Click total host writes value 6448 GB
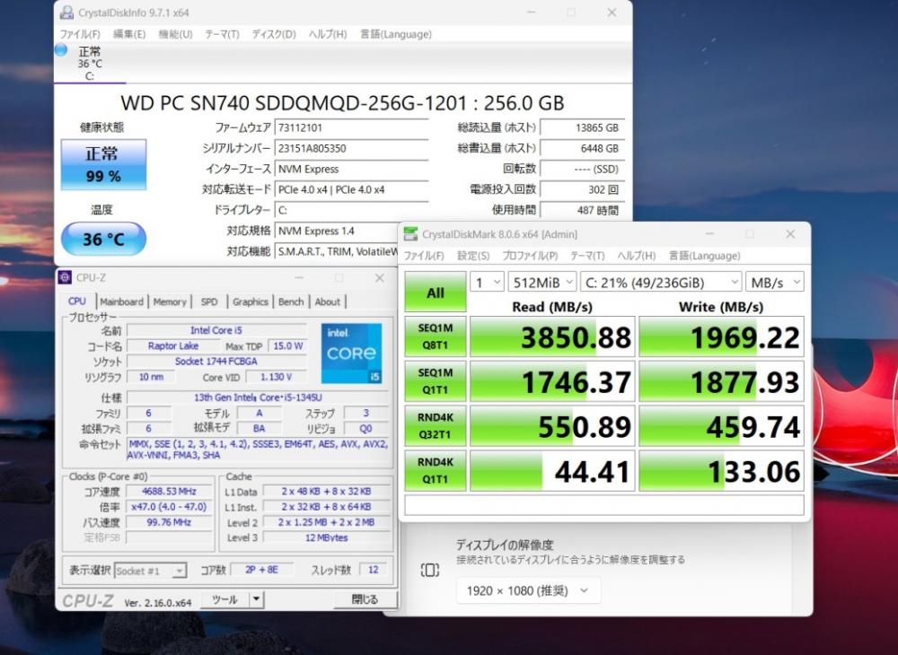898x655 pixels. click(583, 148)
